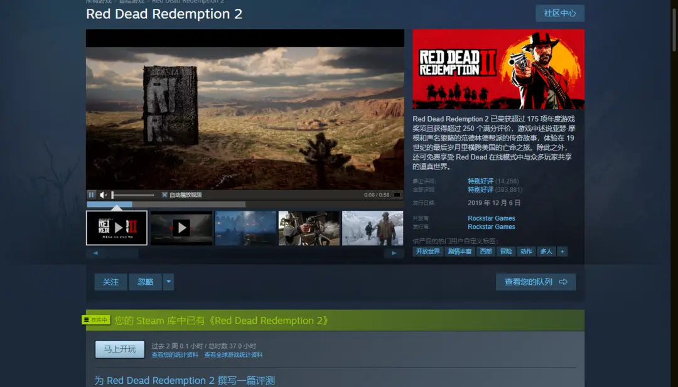Screen dimensions: 678x387
Task: Click the 马上开玩 play button
Action: coord(120,349)
